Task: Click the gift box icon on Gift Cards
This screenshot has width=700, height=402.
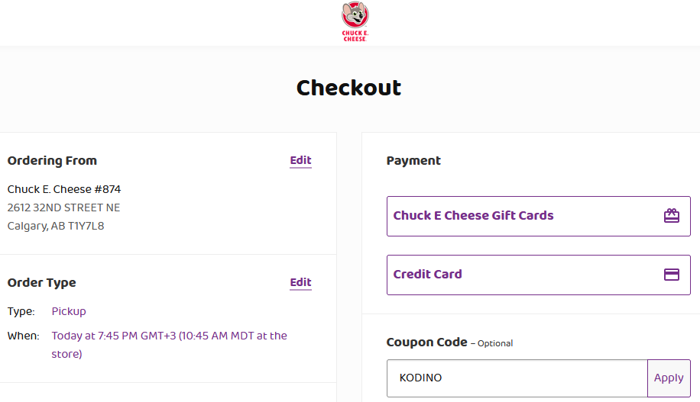Action: click(672, 216)
